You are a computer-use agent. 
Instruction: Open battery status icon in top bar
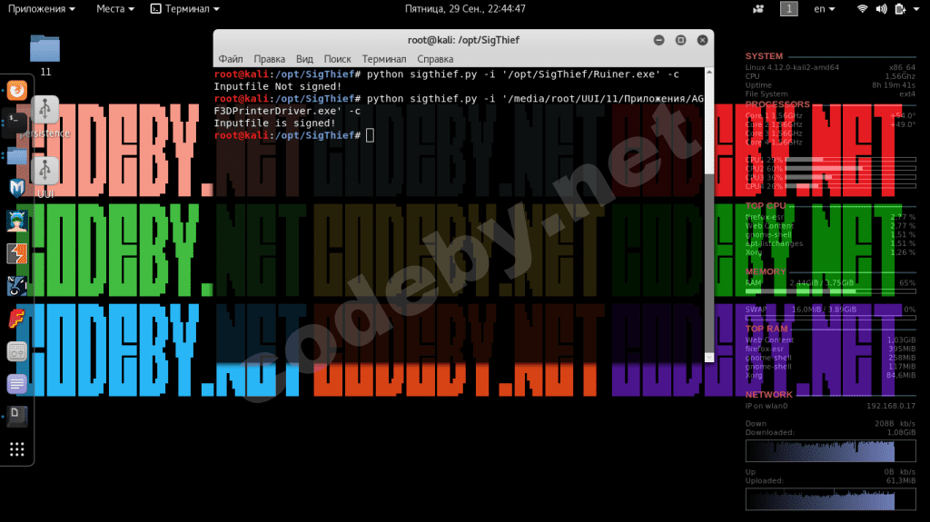900,9
